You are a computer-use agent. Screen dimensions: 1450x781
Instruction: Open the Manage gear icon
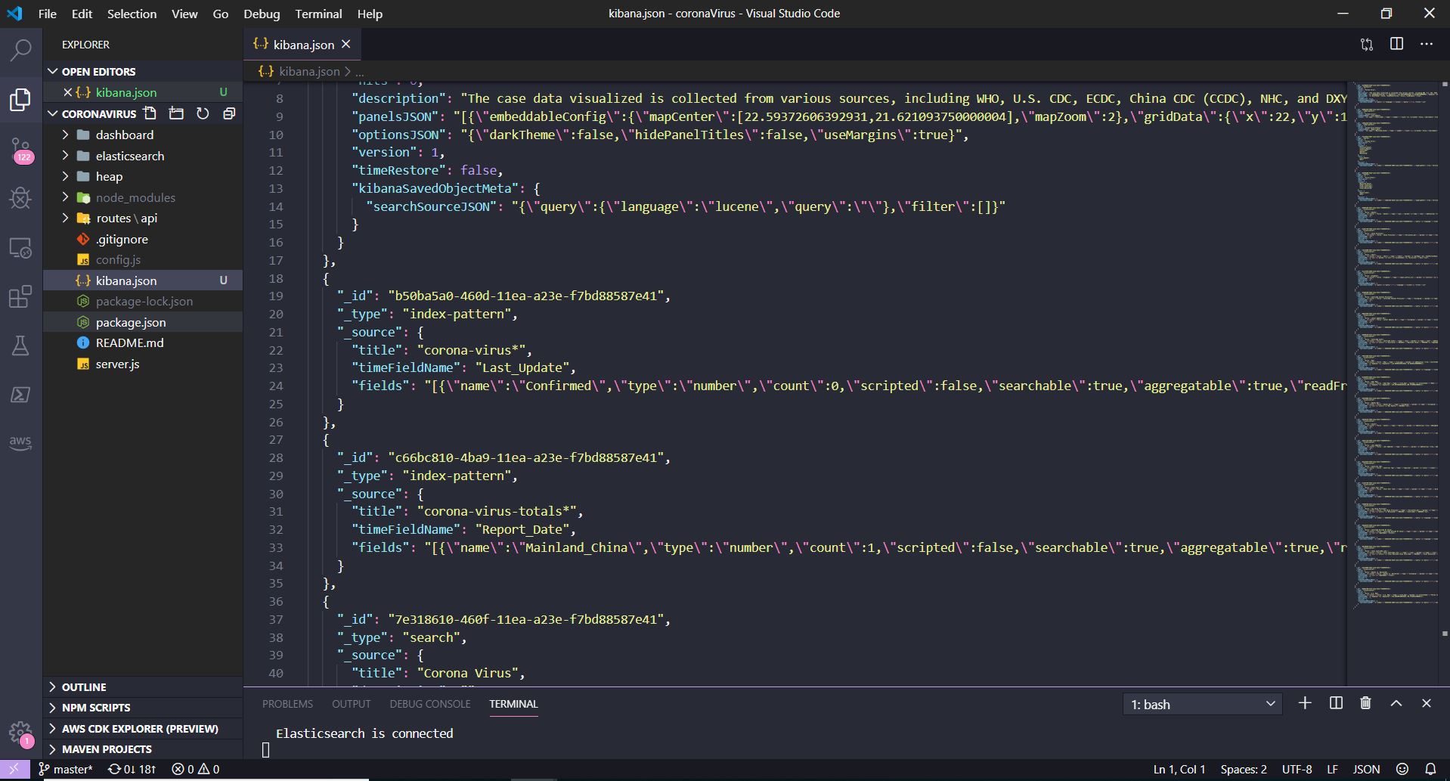[x=20, y=733]
